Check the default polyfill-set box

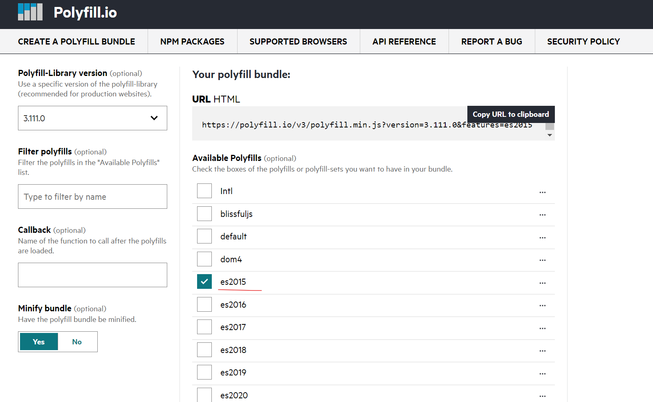[204, 236]
